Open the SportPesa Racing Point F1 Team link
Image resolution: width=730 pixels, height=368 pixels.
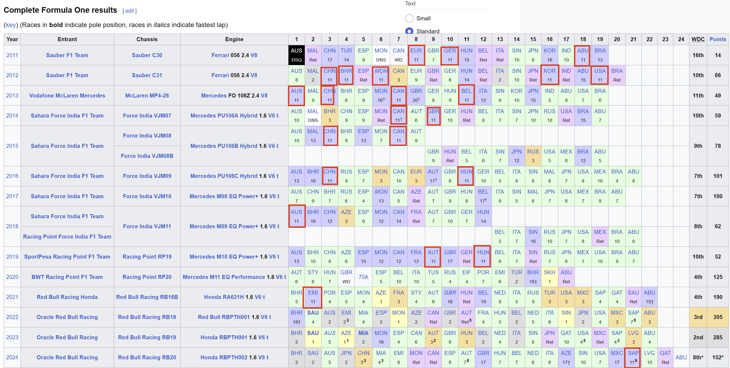pyautogui.click(x=67, y=257)
